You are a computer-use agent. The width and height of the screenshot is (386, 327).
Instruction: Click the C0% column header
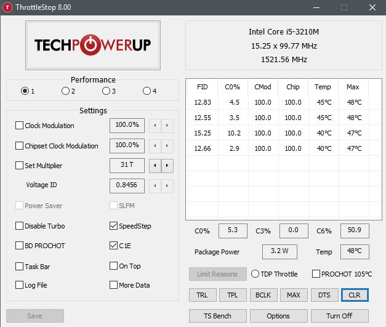coord(233,87)
